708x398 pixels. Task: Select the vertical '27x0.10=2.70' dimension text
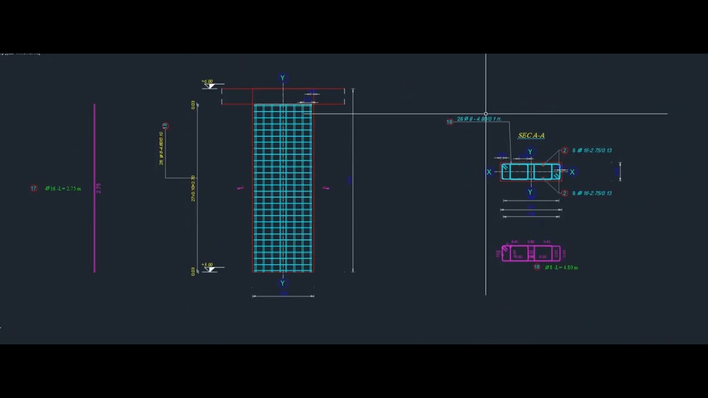(193, 188)
